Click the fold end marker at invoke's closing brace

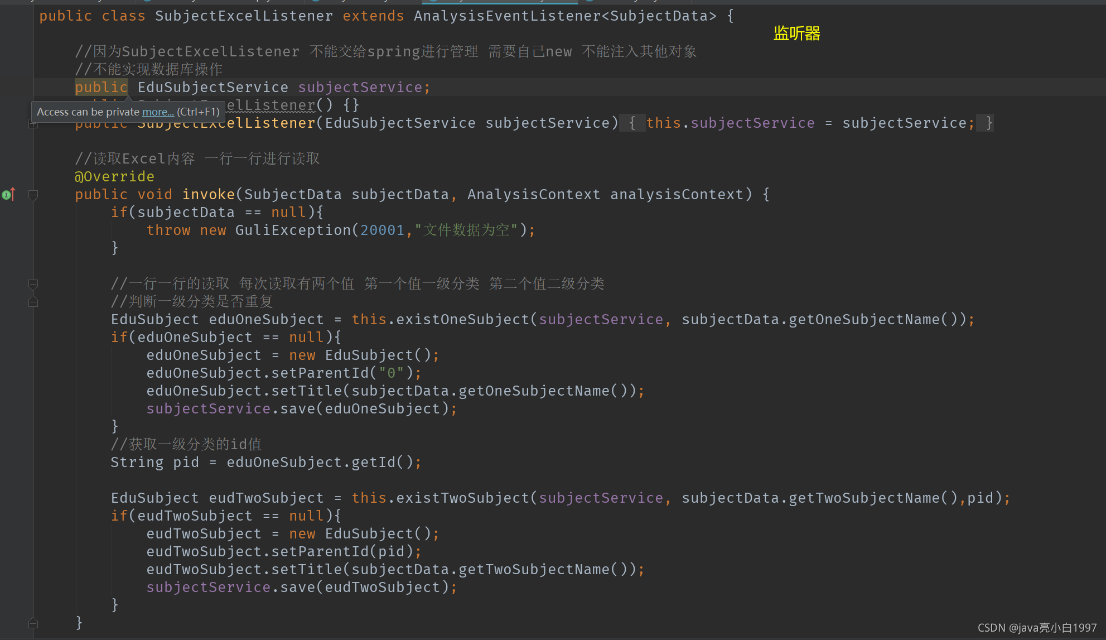pyautogui.click(x=33, y=623)
